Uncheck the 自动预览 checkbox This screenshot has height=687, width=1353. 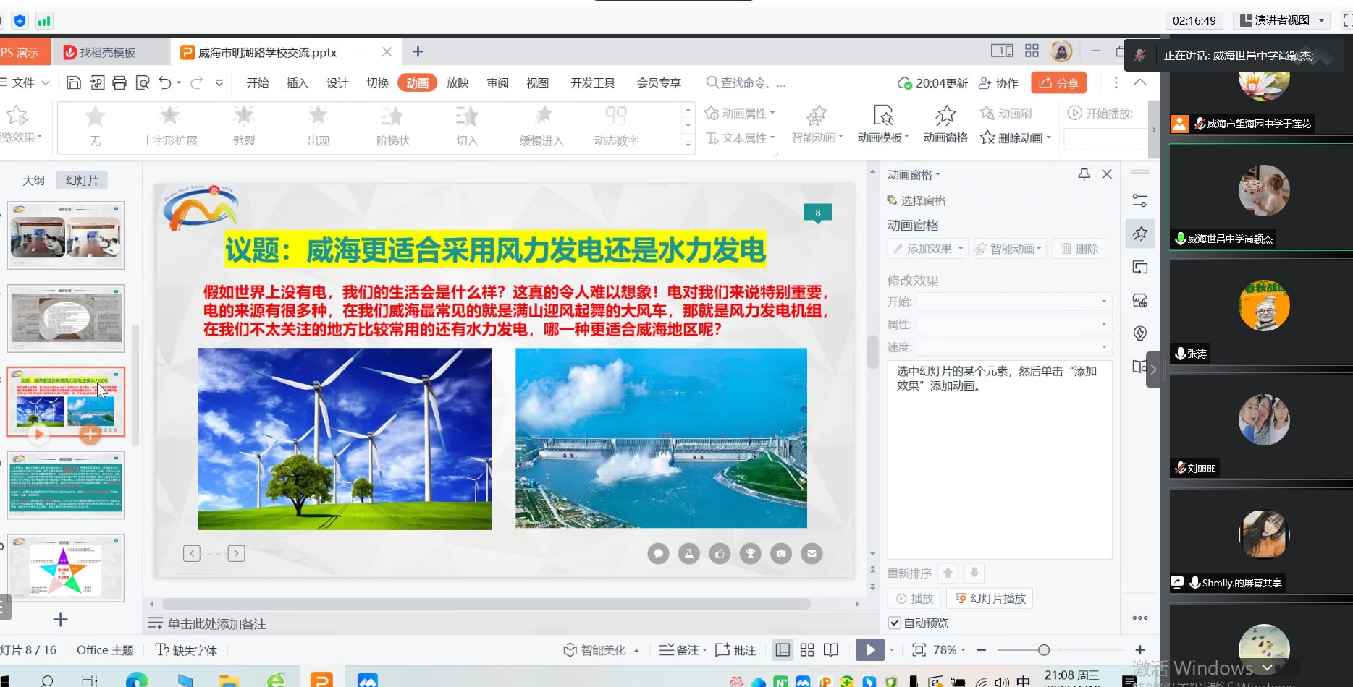895,623
